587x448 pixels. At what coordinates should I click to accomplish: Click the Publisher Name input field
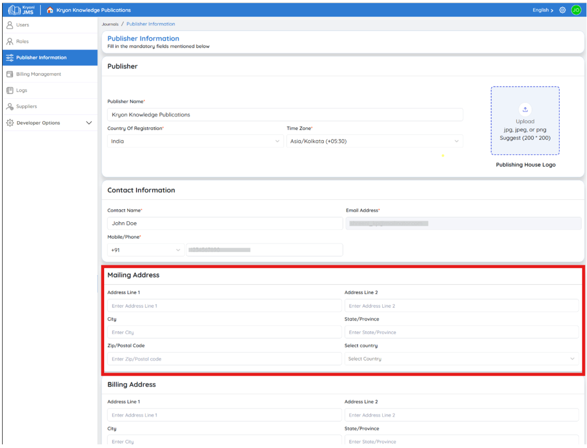pyautogui.click(x=285, y=114)
